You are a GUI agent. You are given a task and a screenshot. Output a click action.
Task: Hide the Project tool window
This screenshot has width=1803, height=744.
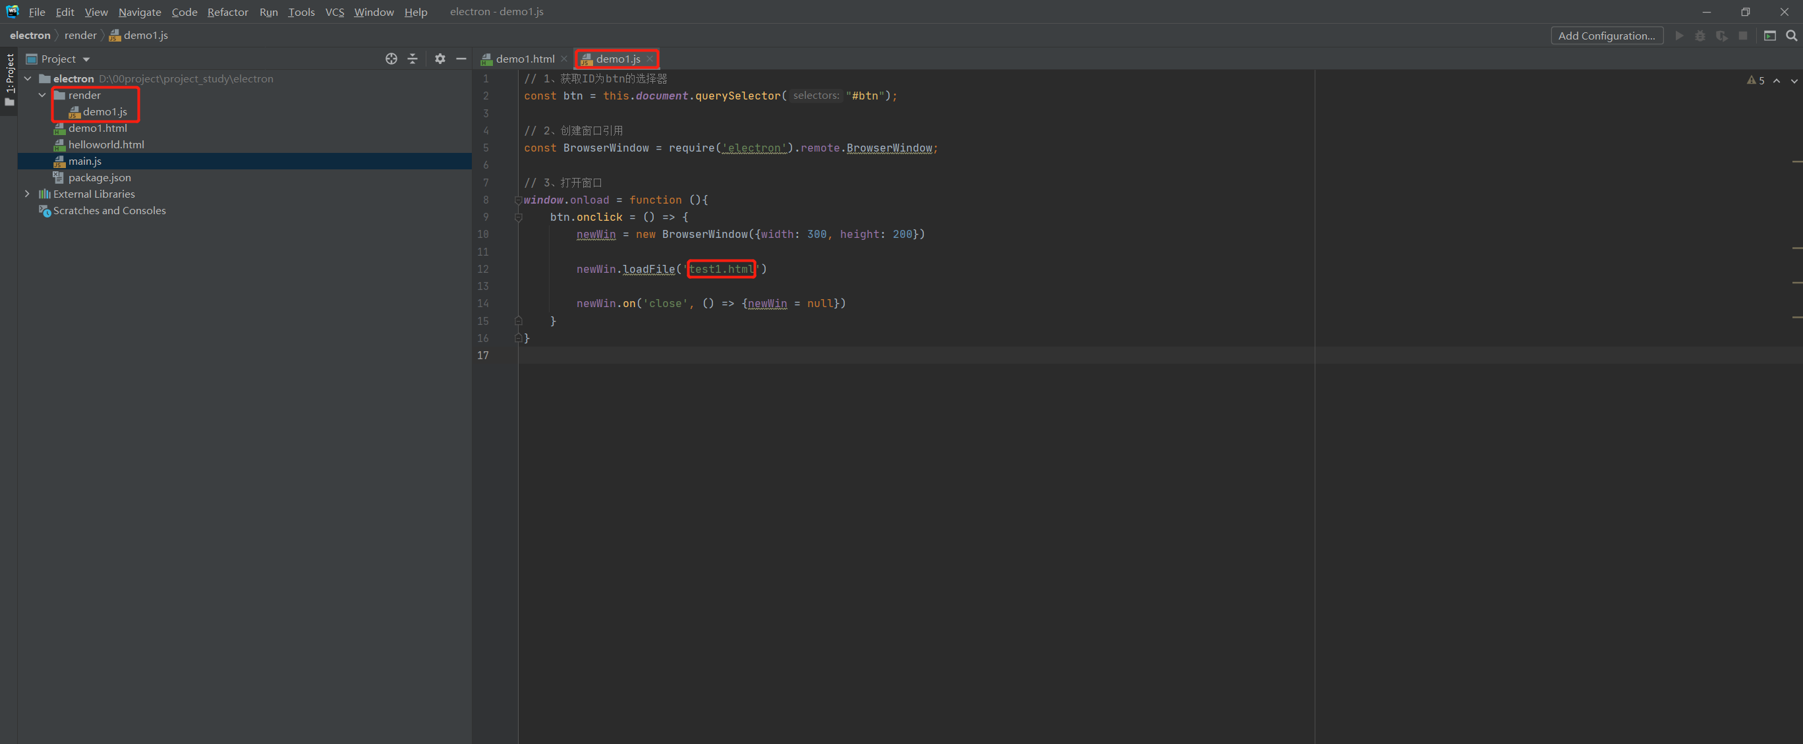pos(461,59)
